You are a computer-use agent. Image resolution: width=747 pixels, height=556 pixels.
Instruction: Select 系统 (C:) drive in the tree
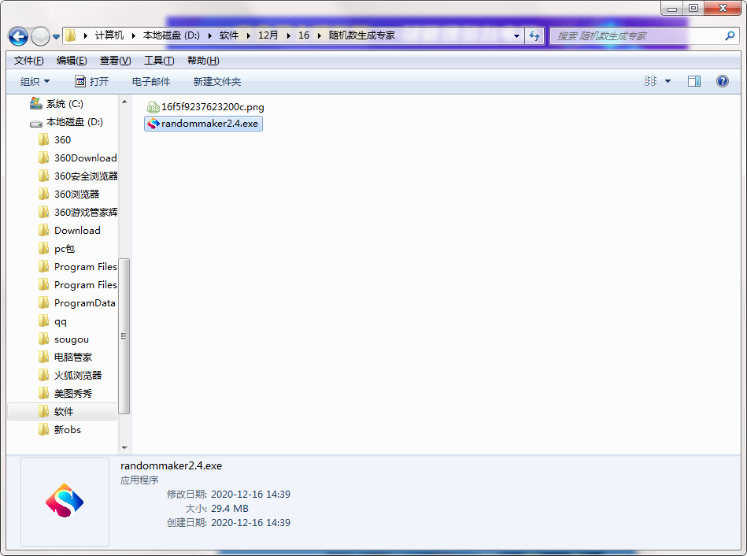tap(65, 104)
